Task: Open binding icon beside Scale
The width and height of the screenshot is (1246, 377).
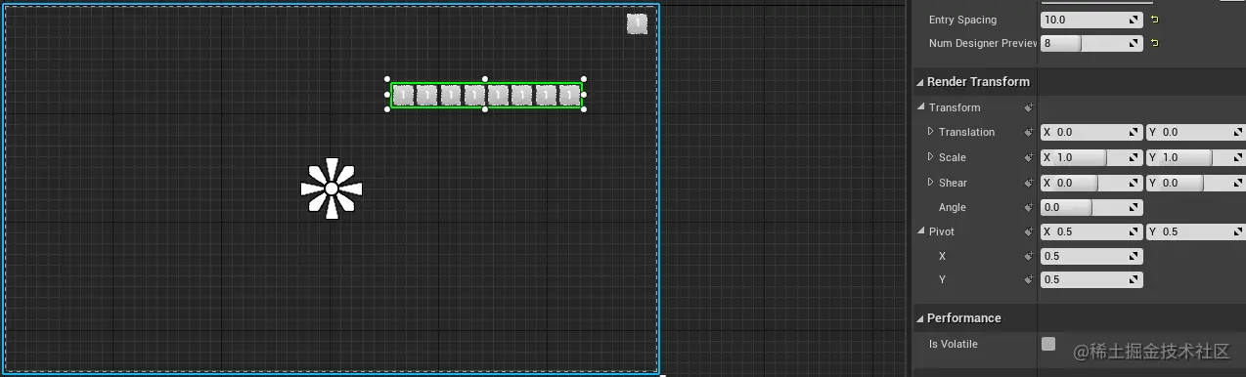Action: pos(1029,157)
